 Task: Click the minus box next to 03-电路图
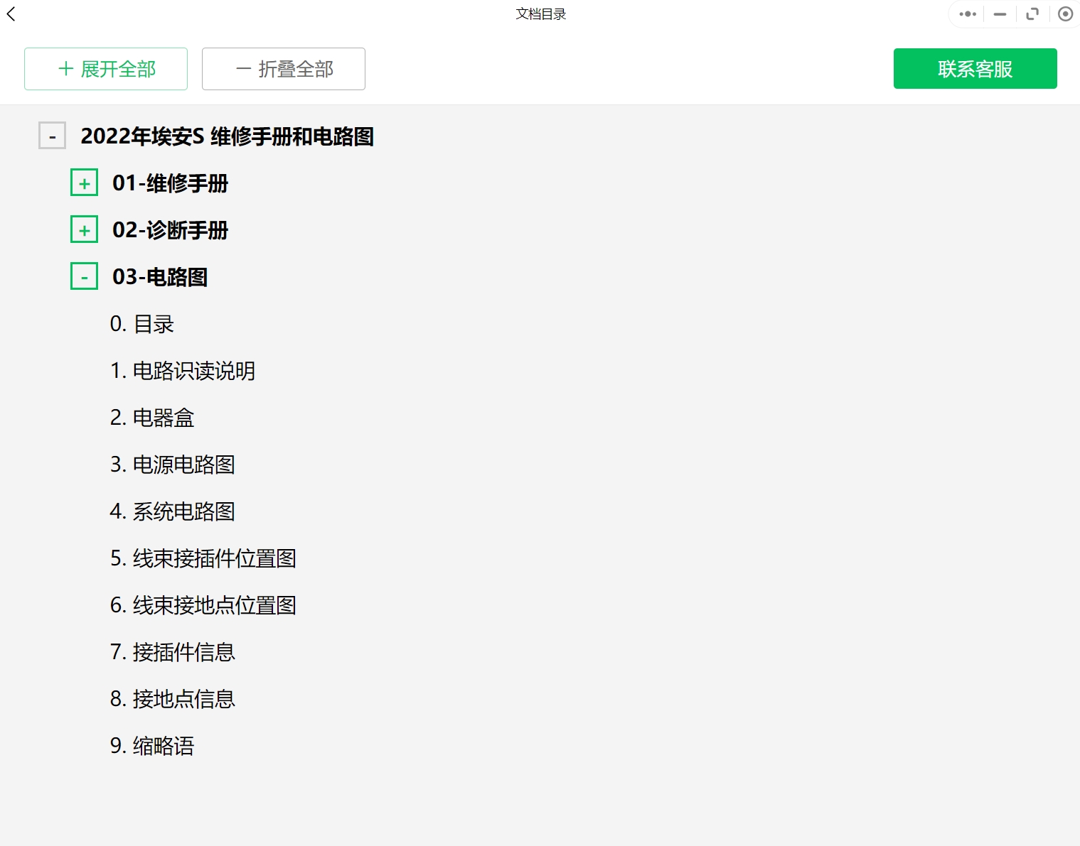pos(84,276)
